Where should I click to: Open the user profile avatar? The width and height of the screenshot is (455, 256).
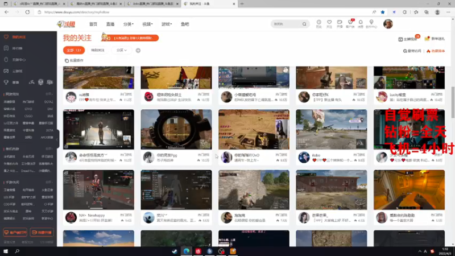coord(388,24)
